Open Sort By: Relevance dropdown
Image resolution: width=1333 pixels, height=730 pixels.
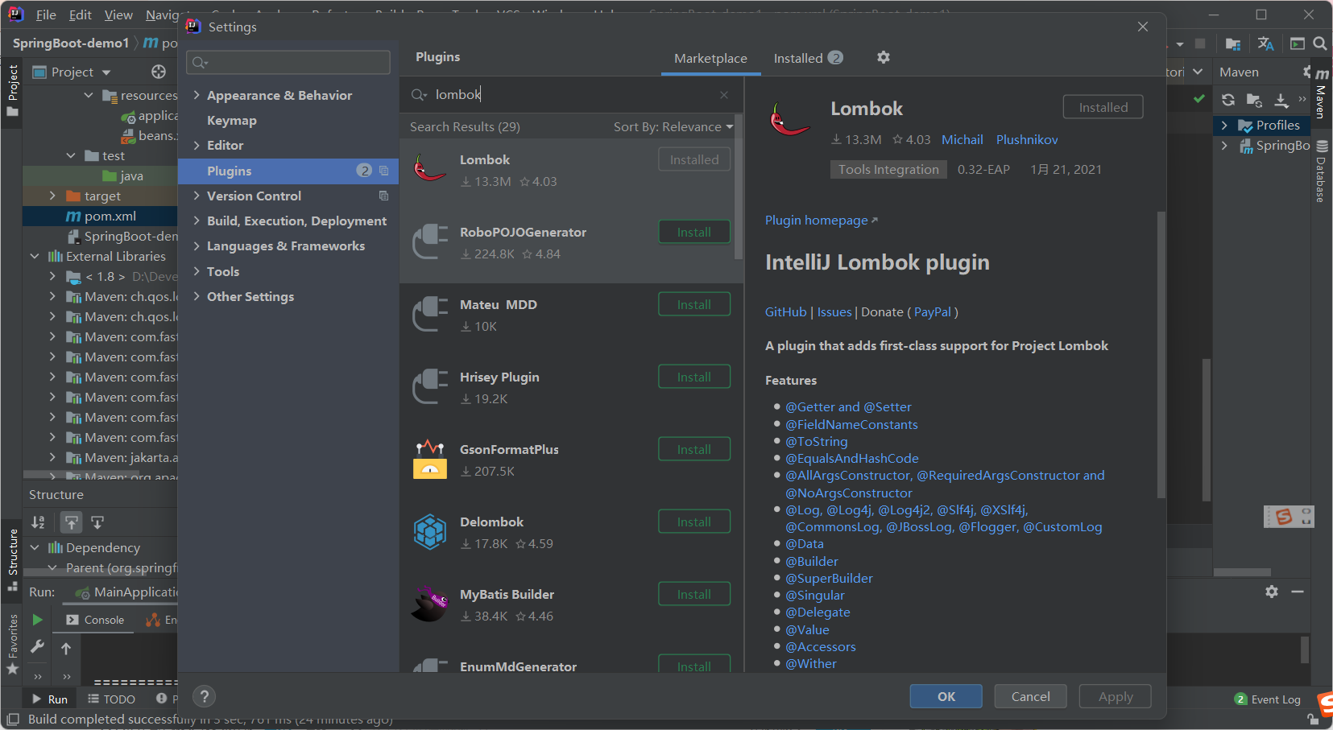673,126
